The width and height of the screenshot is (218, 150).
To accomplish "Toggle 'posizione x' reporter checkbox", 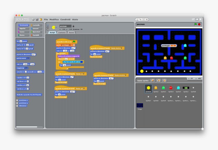I will point(17,100).
